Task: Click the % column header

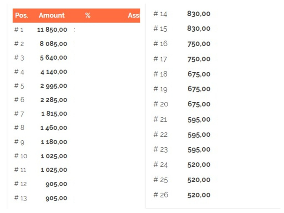Action: [x=88, y=15]
